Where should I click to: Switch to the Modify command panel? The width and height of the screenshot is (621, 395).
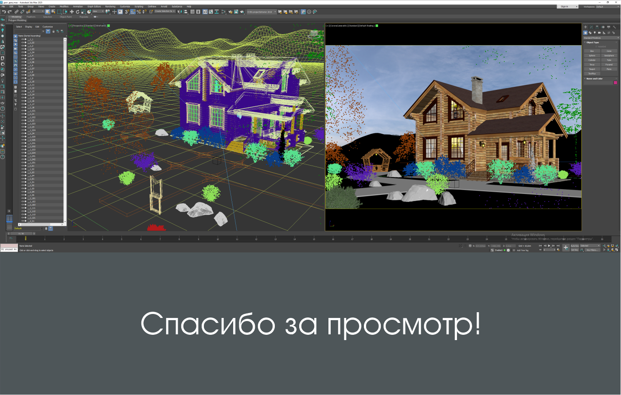pyautogui.click(x=591, y=27)
